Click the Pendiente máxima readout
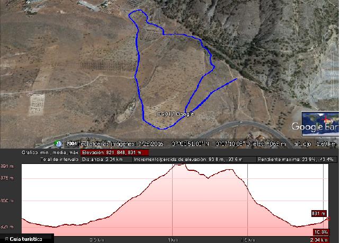The width and height of the screenshot is (340, 243). pos(296,160)
